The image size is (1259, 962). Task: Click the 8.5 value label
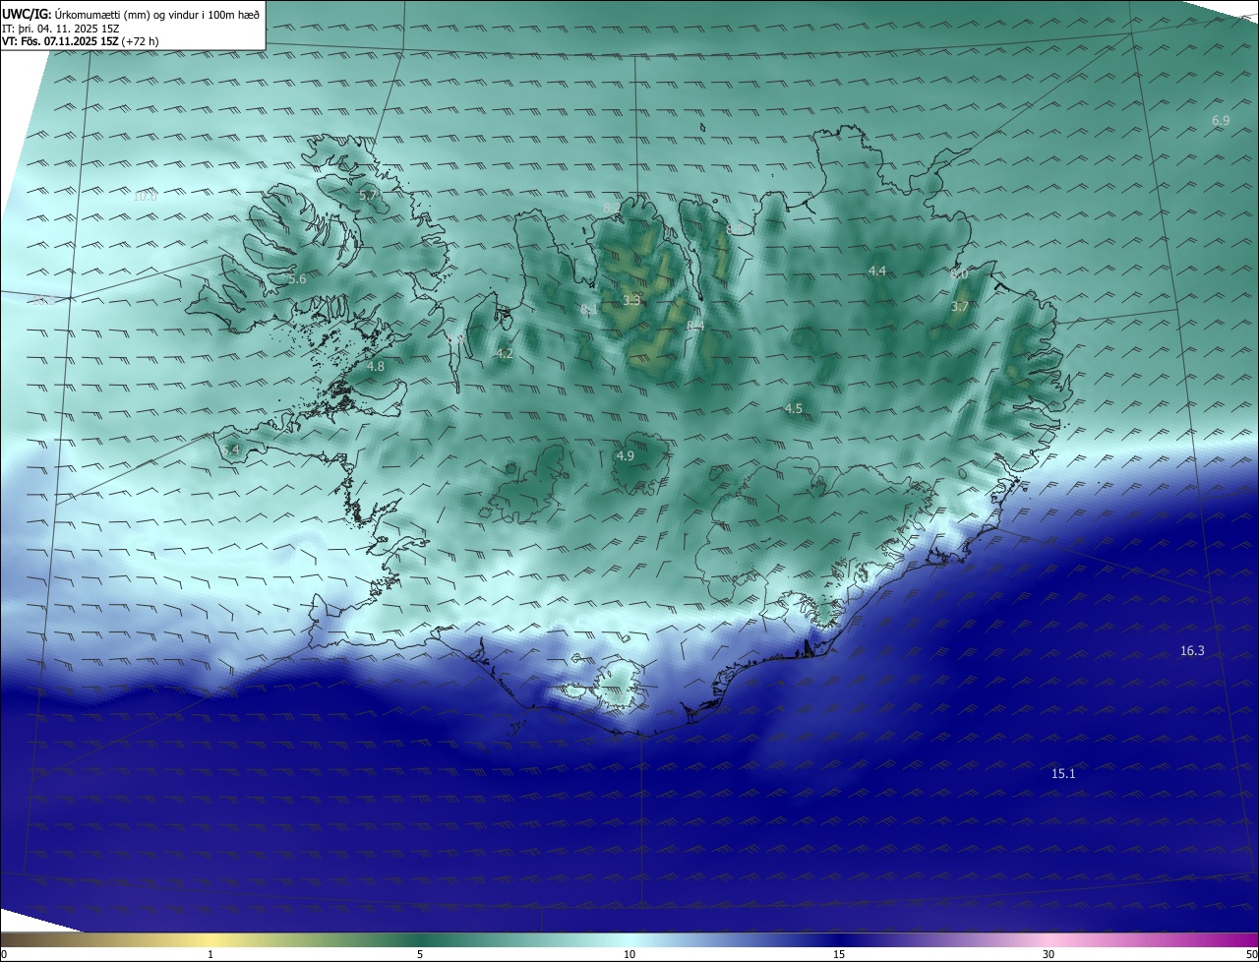tap(735, 229)
